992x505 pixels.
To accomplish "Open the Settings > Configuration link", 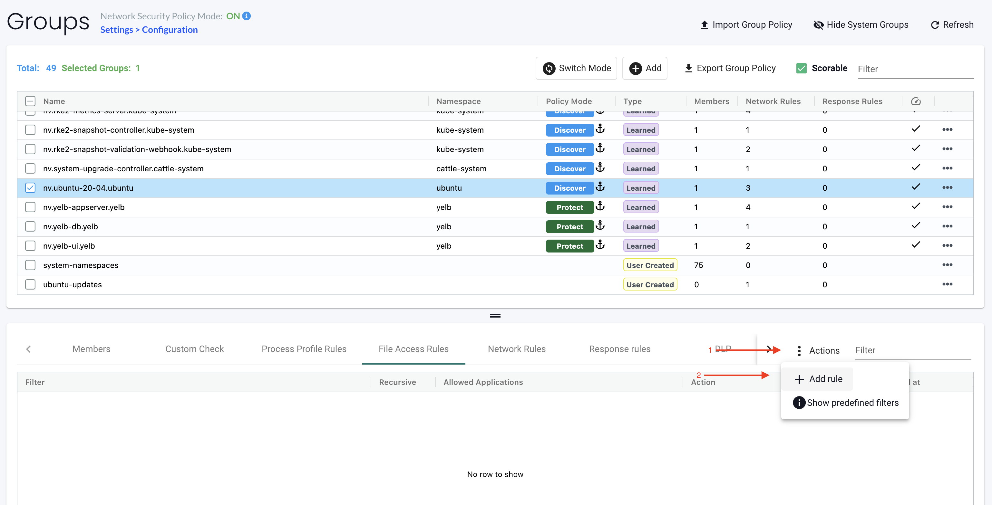I will tap(149, 30).
